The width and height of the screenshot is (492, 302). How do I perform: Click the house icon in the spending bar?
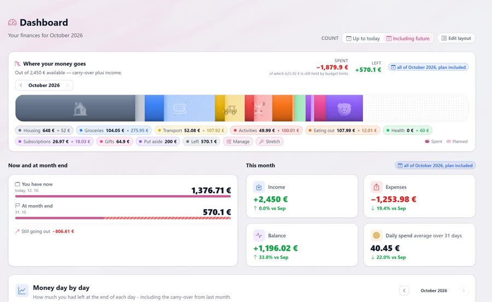(x=80, y=109)
